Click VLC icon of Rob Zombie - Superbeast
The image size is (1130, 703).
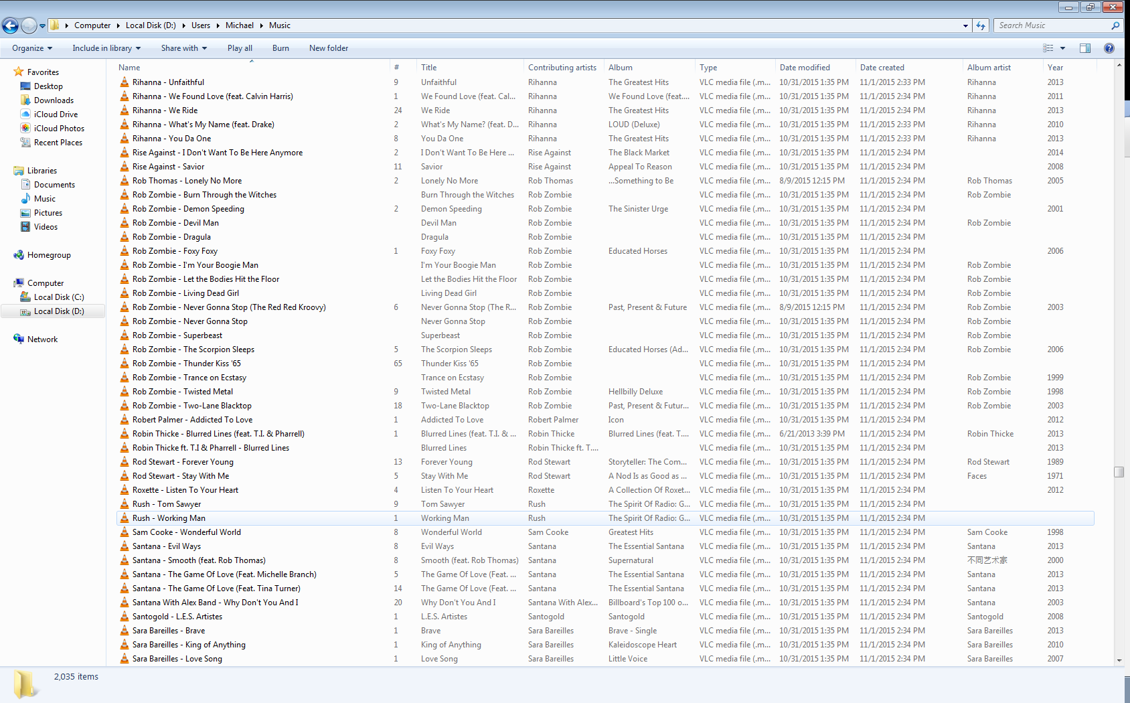(x=125, y=335)
